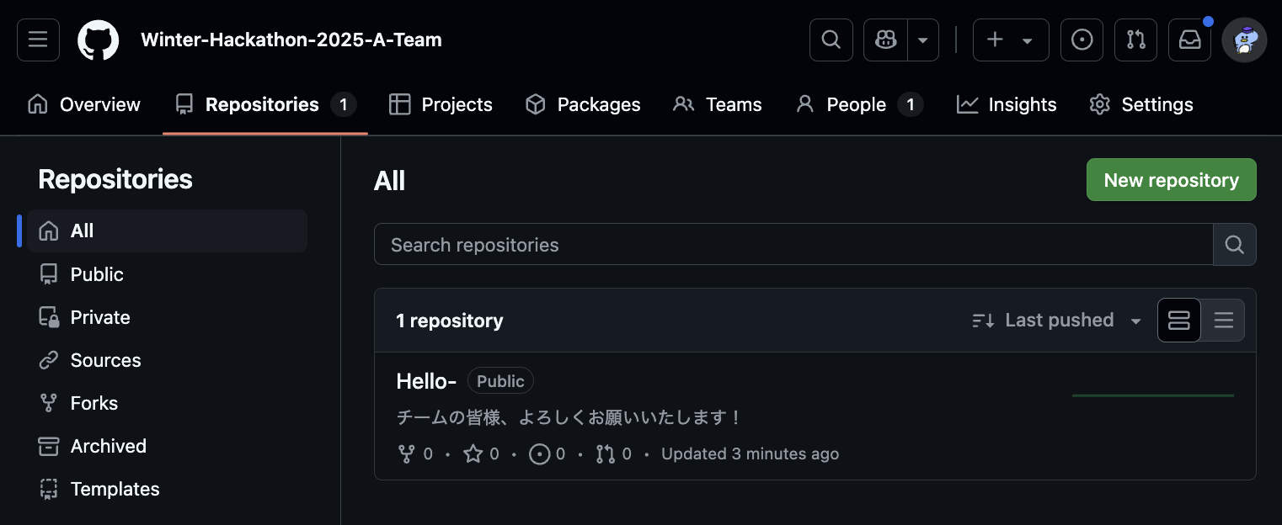The image size is (1282, 525).
Task: Click the New repository button
Action: pyautogui.click(x=1171, y=179)
